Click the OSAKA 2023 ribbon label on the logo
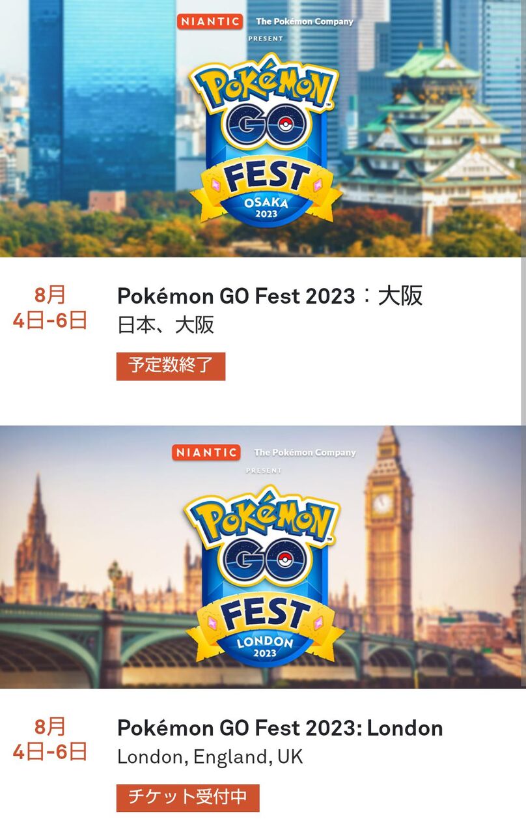Image resolution: width=526 pixels, height=834 pixels. (x=266, y=208)
